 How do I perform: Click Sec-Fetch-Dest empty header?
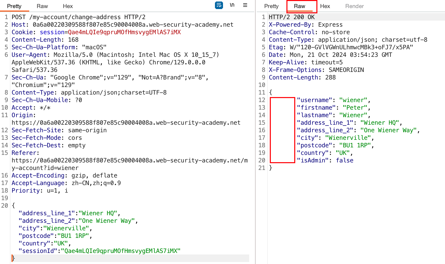(x=49, y=145)
